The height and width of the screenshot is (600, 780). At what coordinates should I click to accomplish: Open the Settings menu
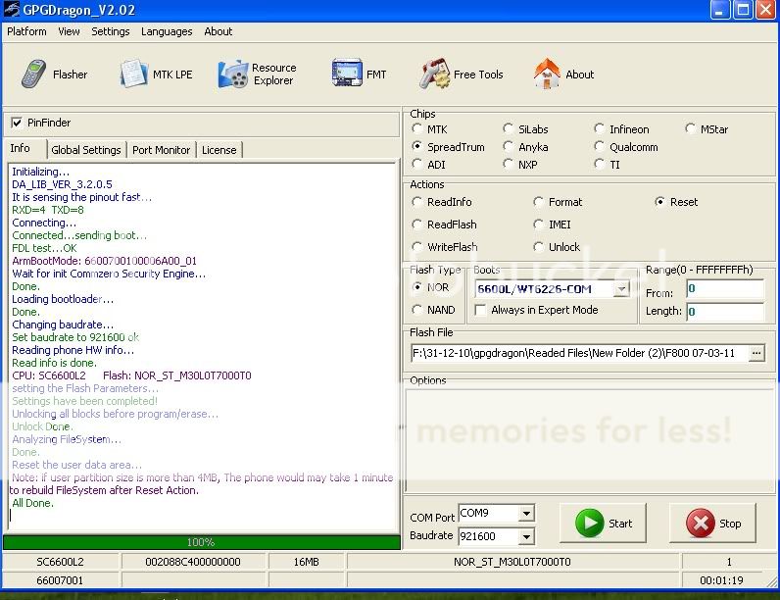(111, 31)
